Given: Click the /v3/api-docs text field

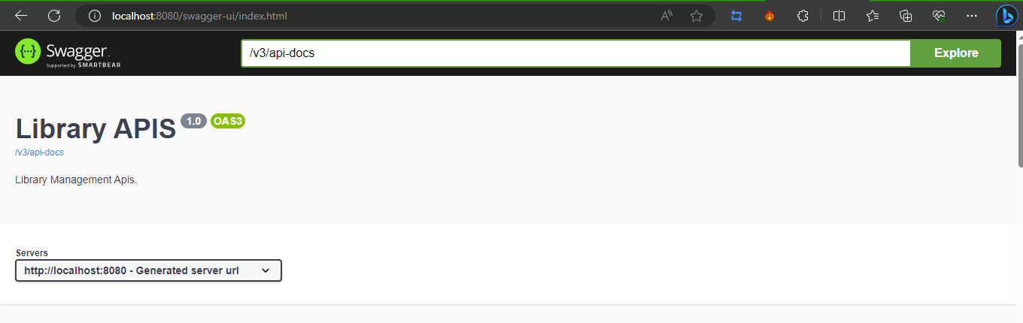Looking at the screenshot, I should (576, 53).
